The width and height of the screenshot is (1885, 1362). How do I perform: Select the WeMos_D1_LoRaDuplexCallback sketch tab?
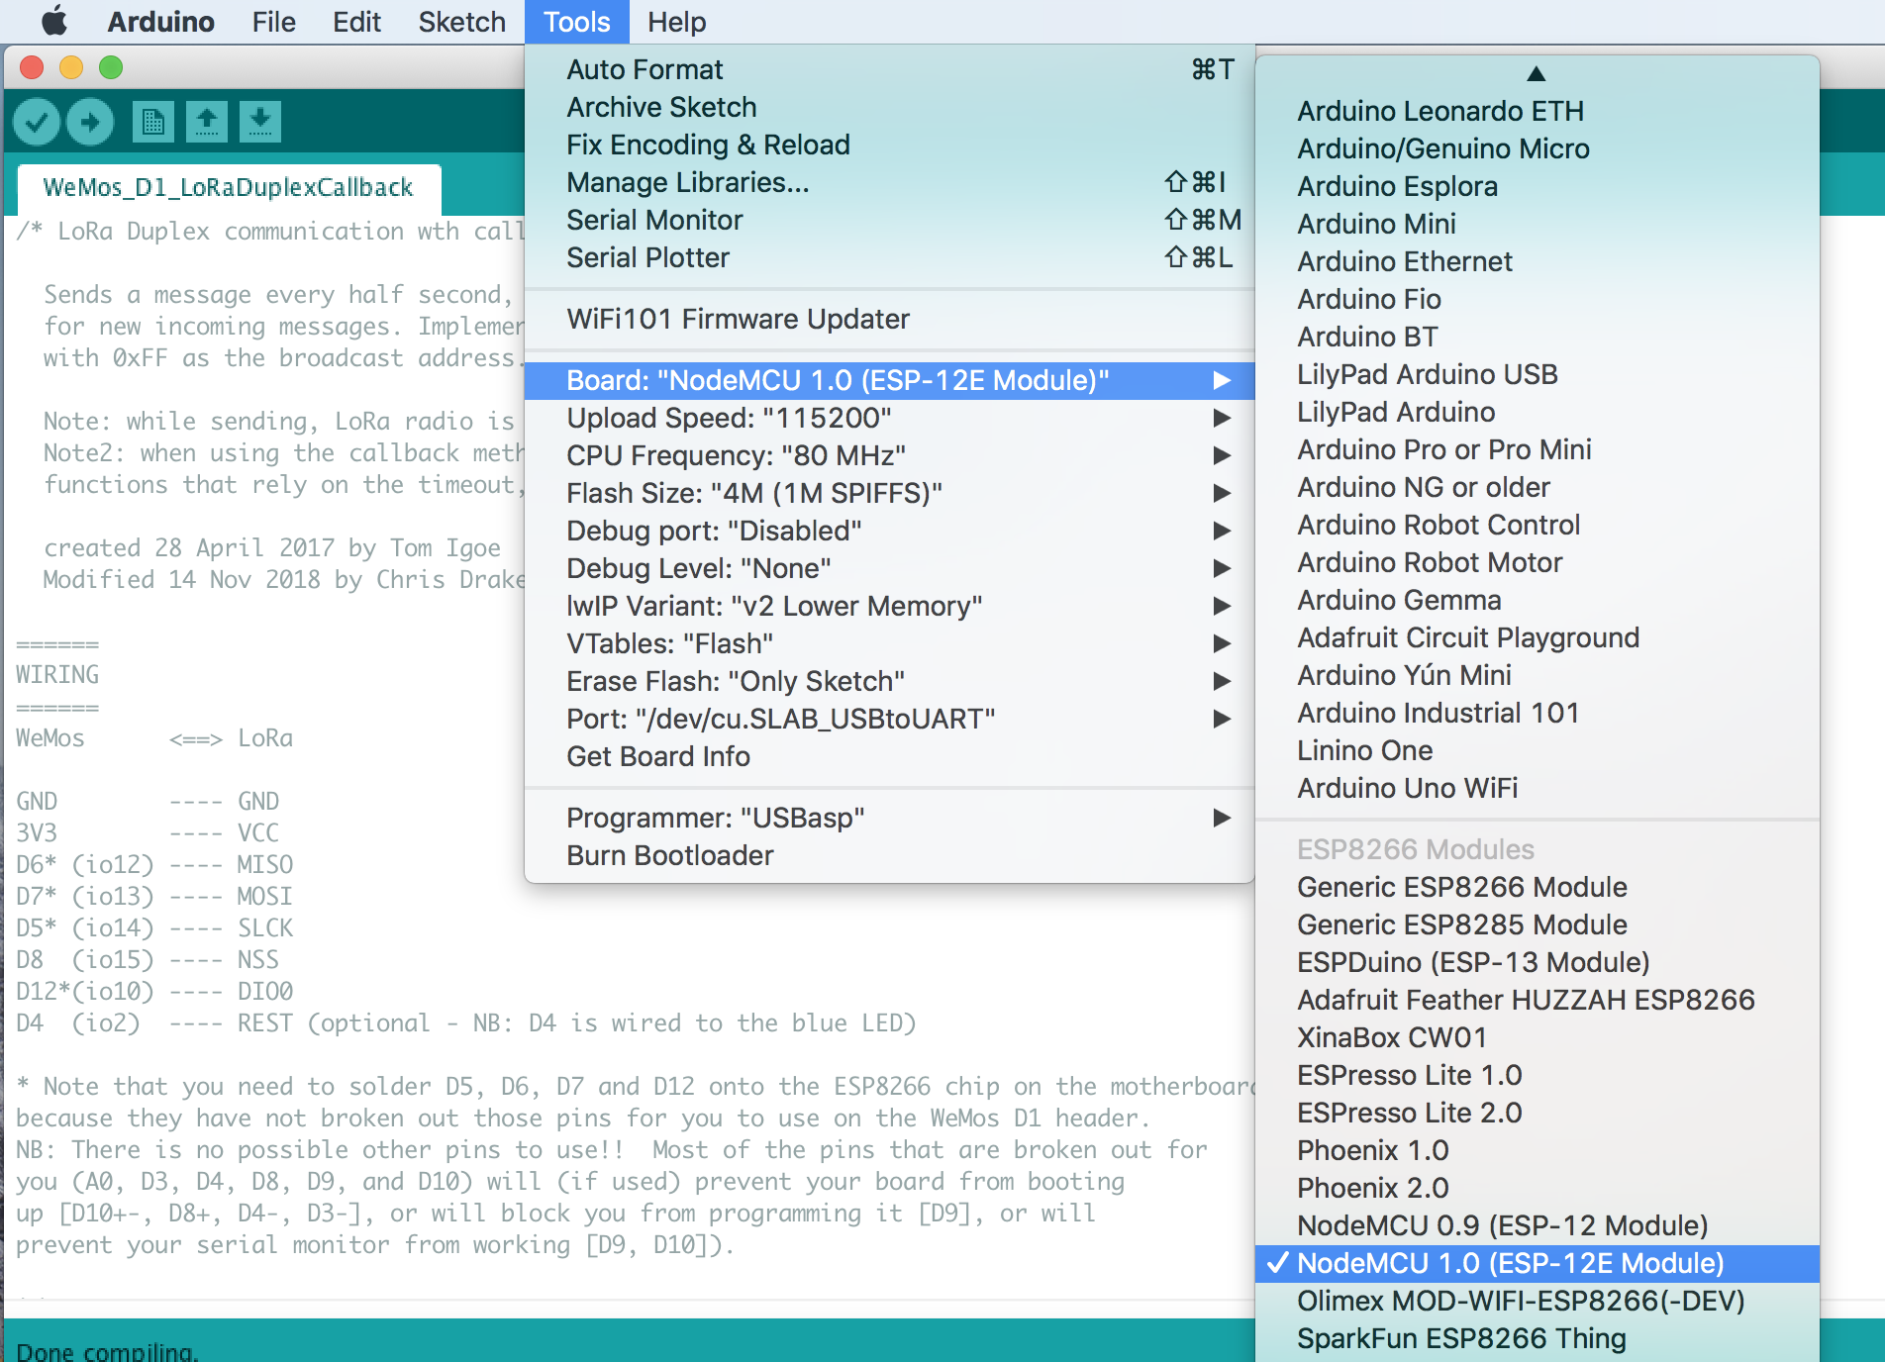(x=229, y=188)
